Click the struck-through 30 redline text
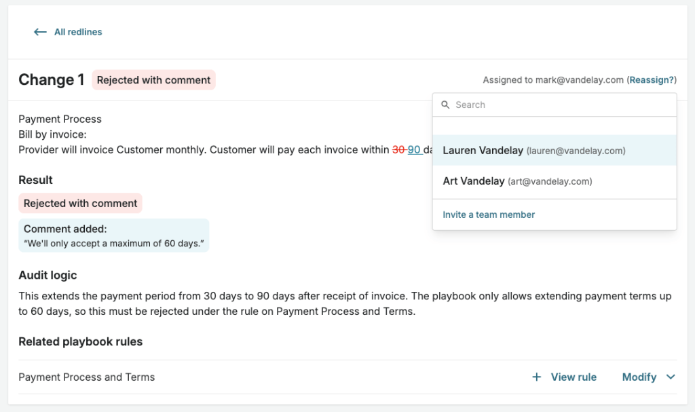 pos(399,150)
